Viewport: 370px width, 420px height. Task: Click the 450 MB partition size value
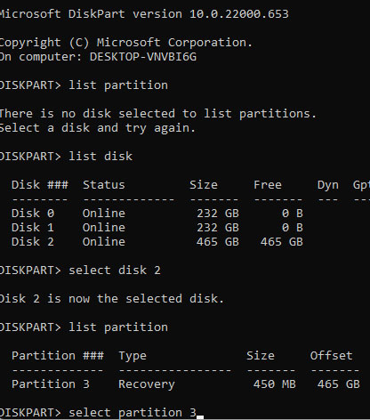[275, 384]
